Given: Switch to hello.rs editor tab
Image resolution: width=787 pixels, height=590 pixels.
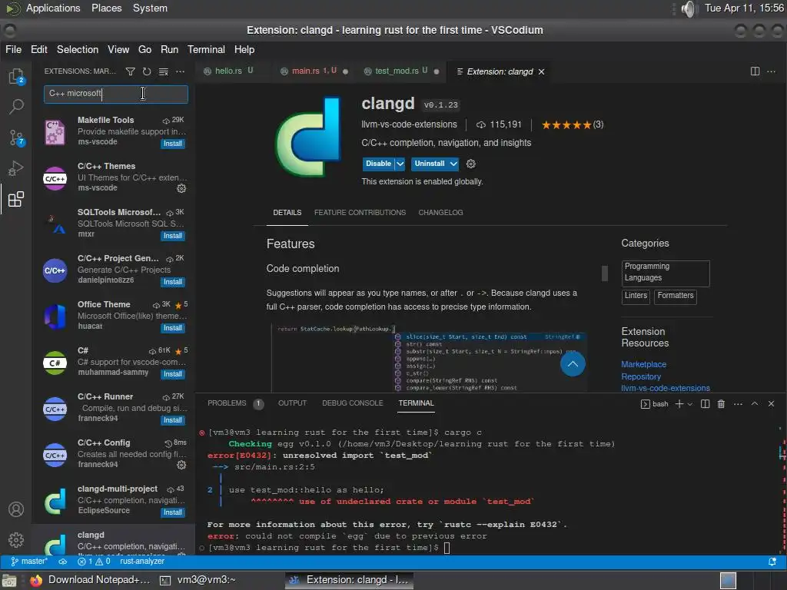Looking at the screenshot, I should click(228, 71).
